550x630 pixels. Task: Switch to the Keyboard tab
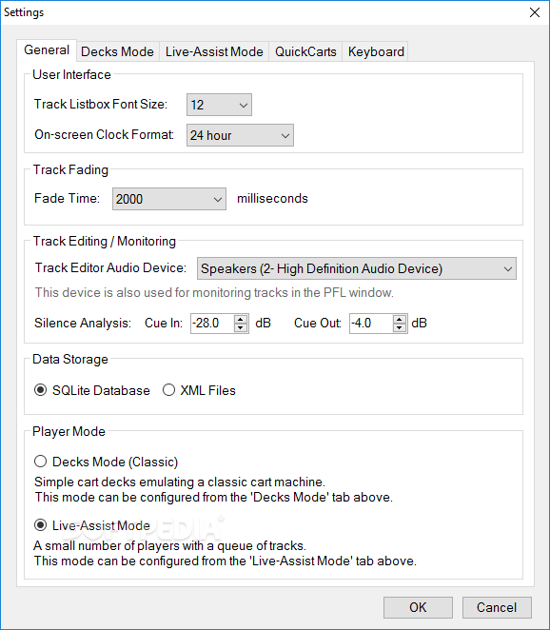coord(376,51)
